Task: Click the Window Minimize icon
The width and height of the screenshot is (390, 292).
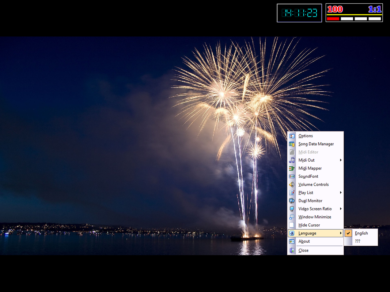Action: coord(292,217)
